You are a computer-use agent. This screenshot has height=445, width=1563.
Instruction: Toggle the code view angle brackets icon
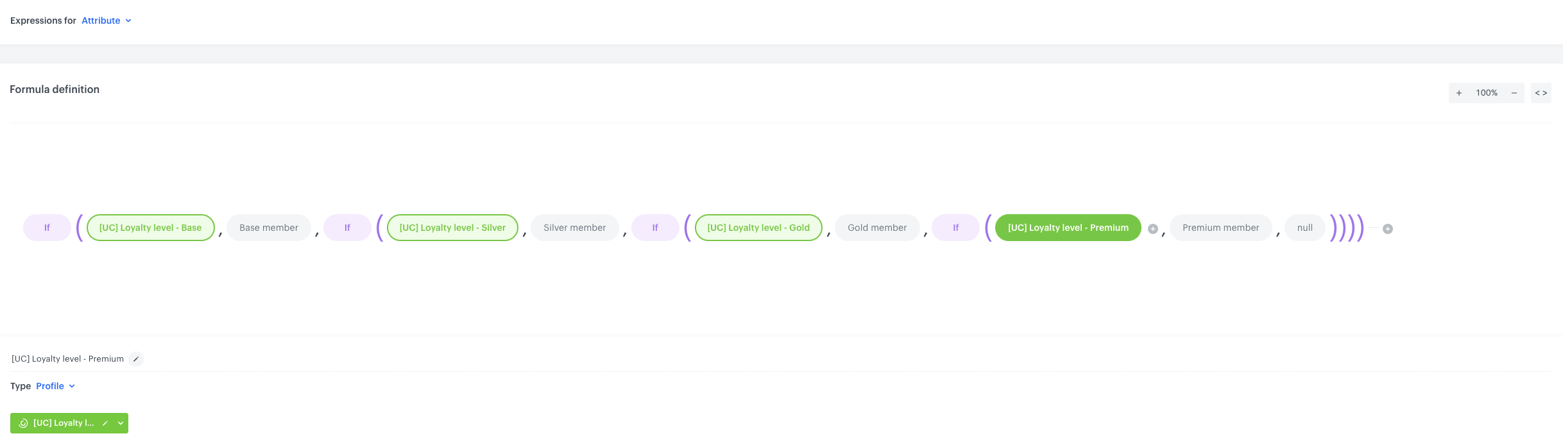(x=1541, y=93)
